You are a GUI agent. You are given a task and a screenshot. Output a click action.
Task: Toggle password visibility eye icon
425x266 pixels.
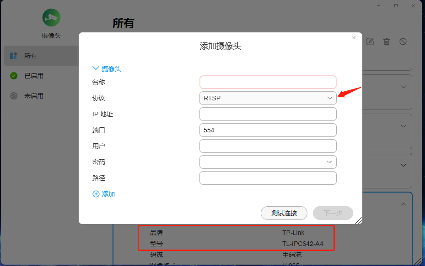click(x=329, y=162)
